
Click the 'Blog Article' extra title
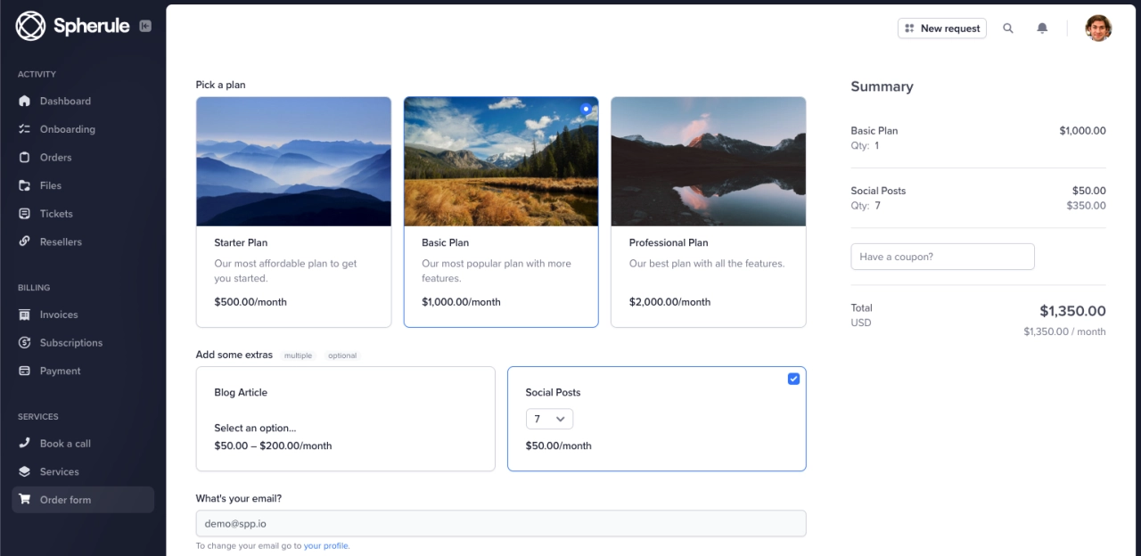(x=241, y=392)
